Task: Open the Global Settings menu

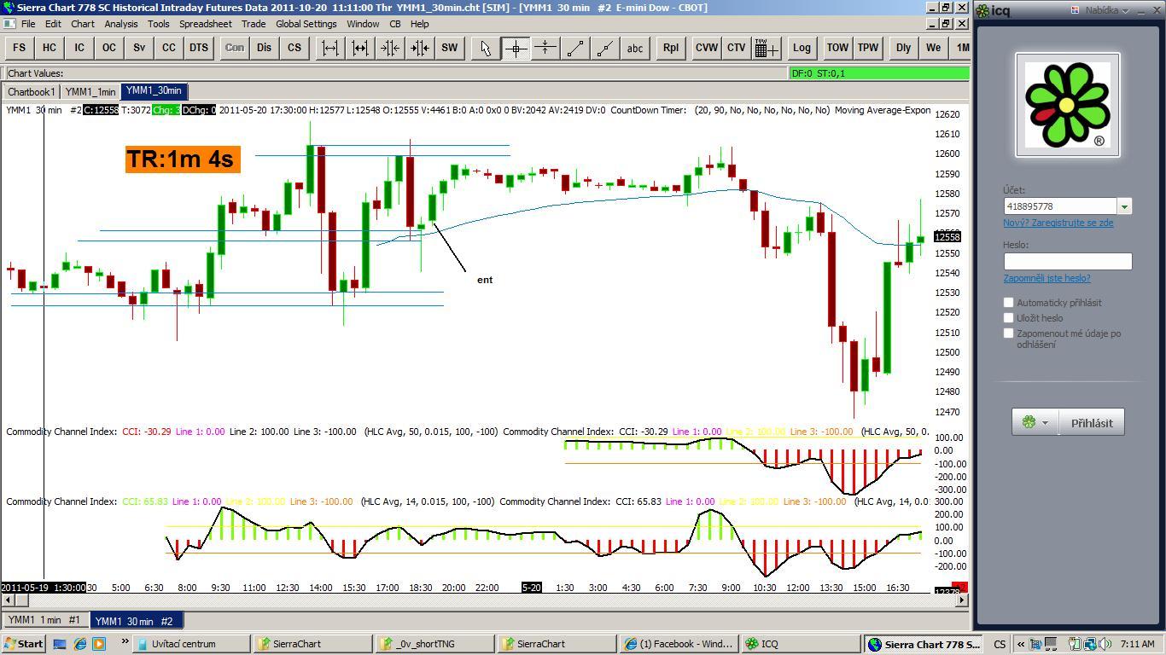Action: pos(306,24)
